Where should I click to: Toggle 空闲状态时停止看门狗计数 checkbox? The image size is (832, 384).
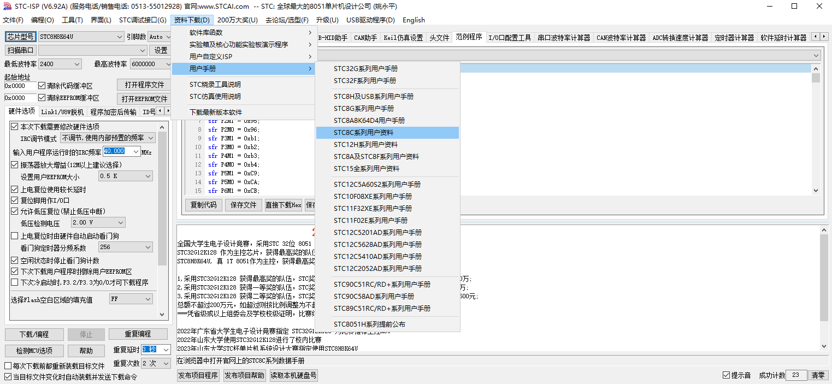click(15, 261)
